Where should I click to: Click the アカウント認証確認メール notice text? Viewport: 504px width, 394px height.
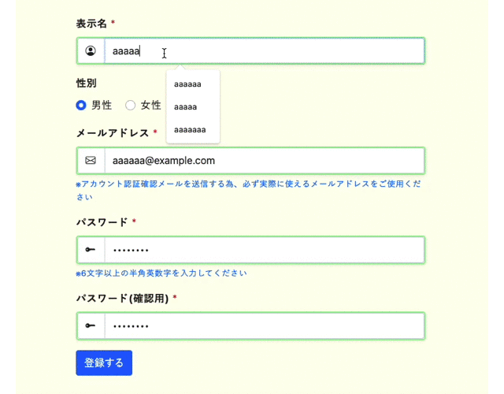pyautogui.click(x=249, y=190)
